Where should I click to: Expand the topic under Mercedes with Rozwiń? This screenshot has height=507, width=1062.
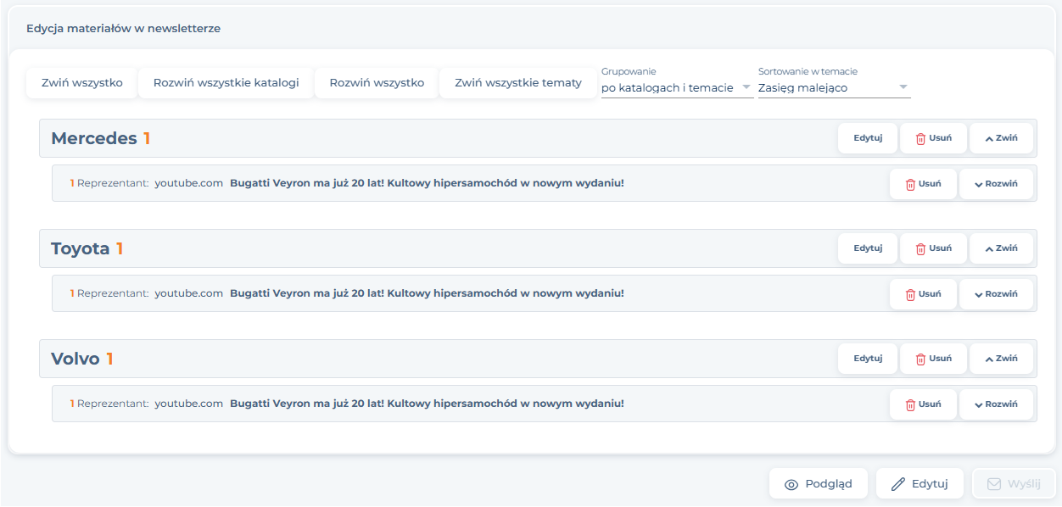(996, 184)
